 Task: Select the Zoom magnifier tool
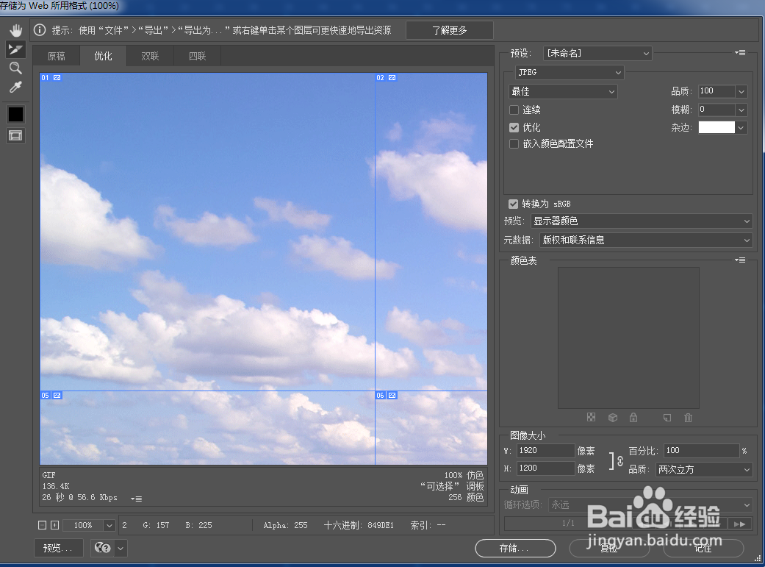15,68
